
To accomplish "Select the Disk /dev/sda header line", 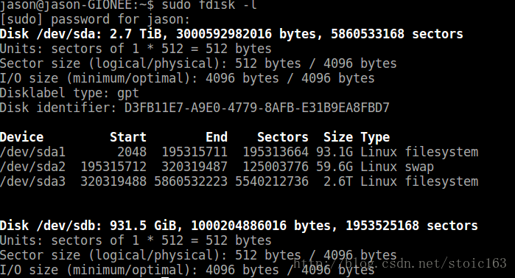I will pos(231,34).
